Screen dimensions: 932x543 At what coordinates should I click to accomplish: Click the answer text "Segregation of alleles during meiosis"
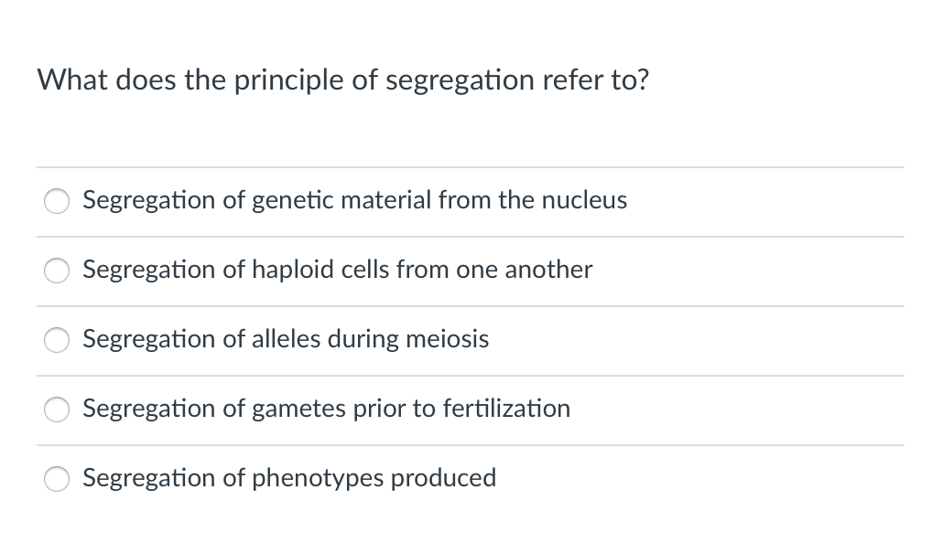[x=286, y=340]
